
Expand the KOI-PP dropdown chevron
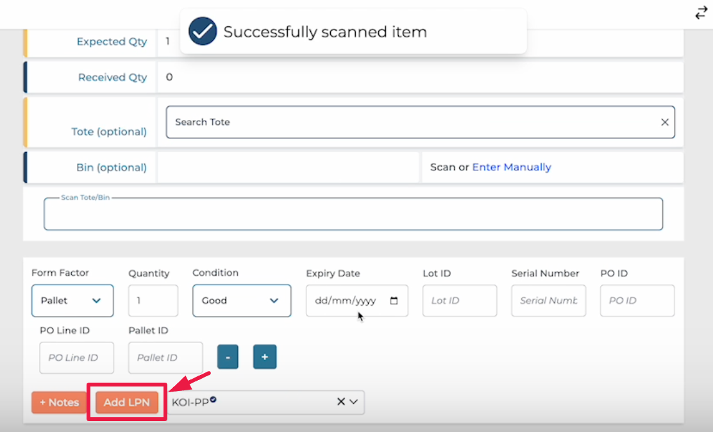point(354,402)
